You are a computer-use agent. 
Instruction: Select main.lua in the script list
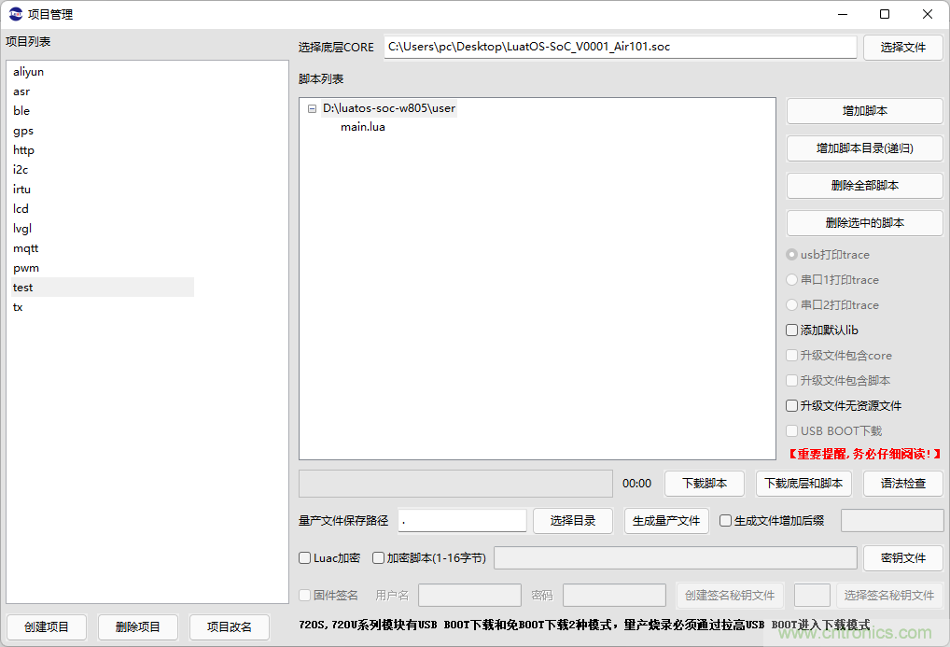coord(362,127)
